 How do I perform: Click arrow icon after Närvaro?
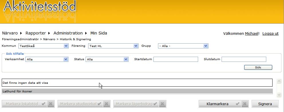click(21, 33)
